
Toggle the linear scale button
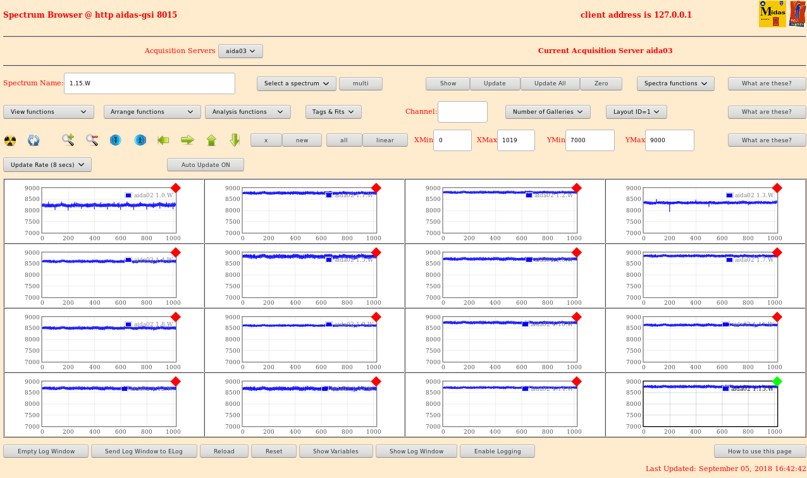385,140
